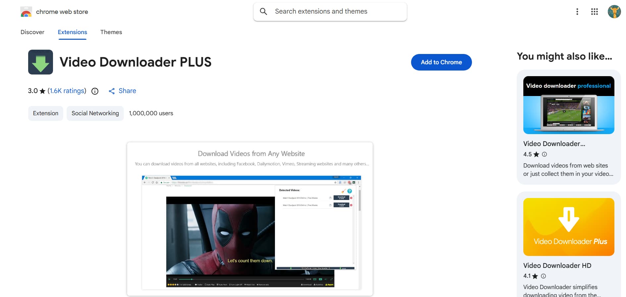Click the chrome web store title text
The width and height of the screenshot is (626, 297).
point(62,12)
